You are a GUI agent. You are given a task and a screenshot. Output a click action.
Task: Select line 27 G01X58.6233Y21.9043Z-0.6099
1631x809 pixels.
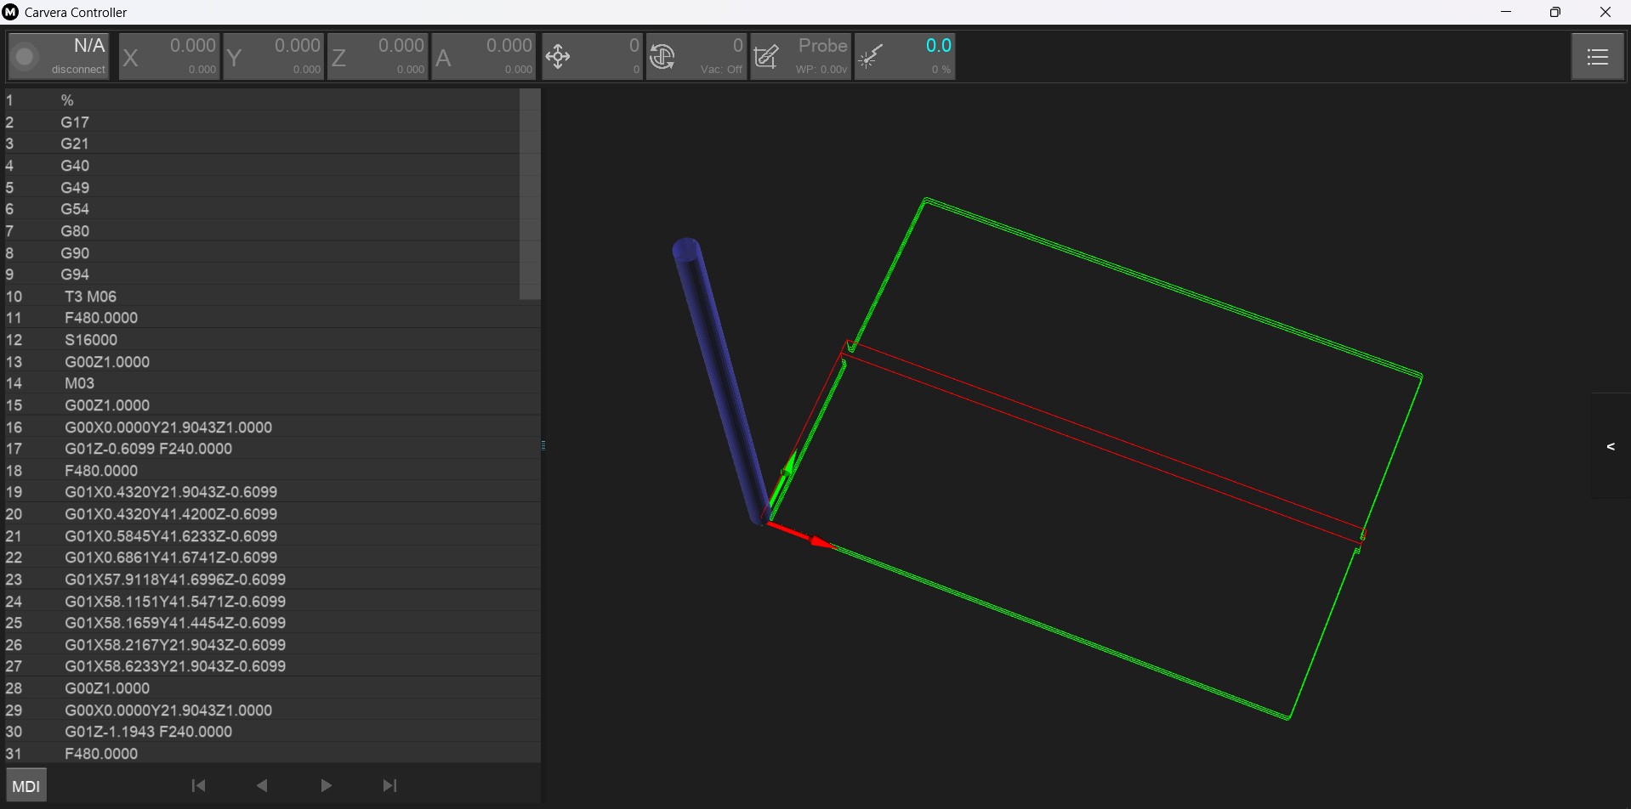coord(272,666)
